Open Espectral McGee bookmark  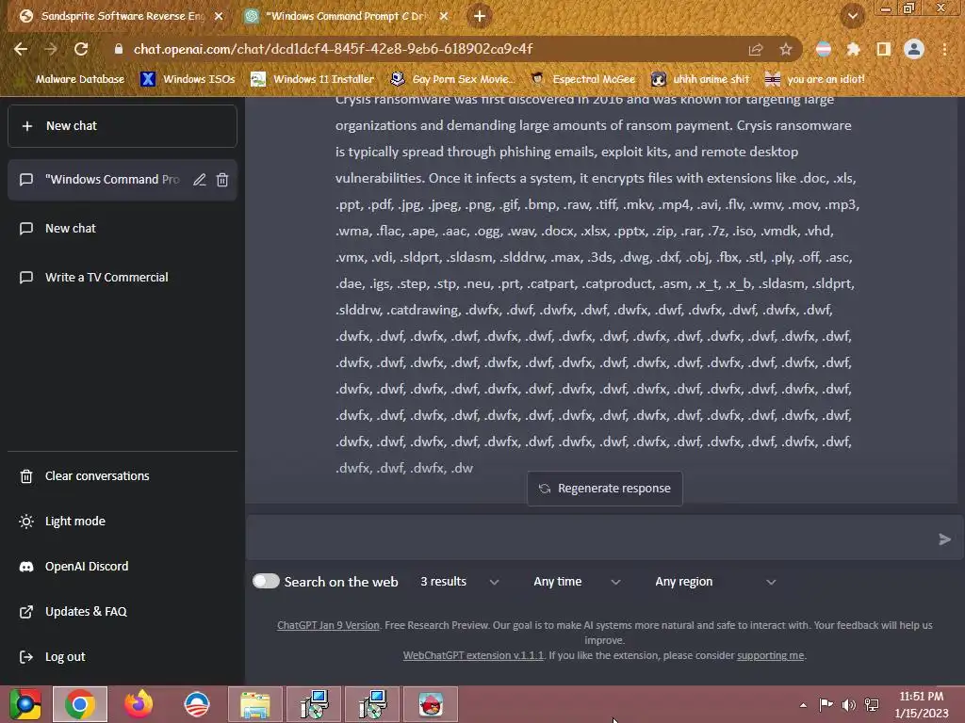tap(582, 79)
